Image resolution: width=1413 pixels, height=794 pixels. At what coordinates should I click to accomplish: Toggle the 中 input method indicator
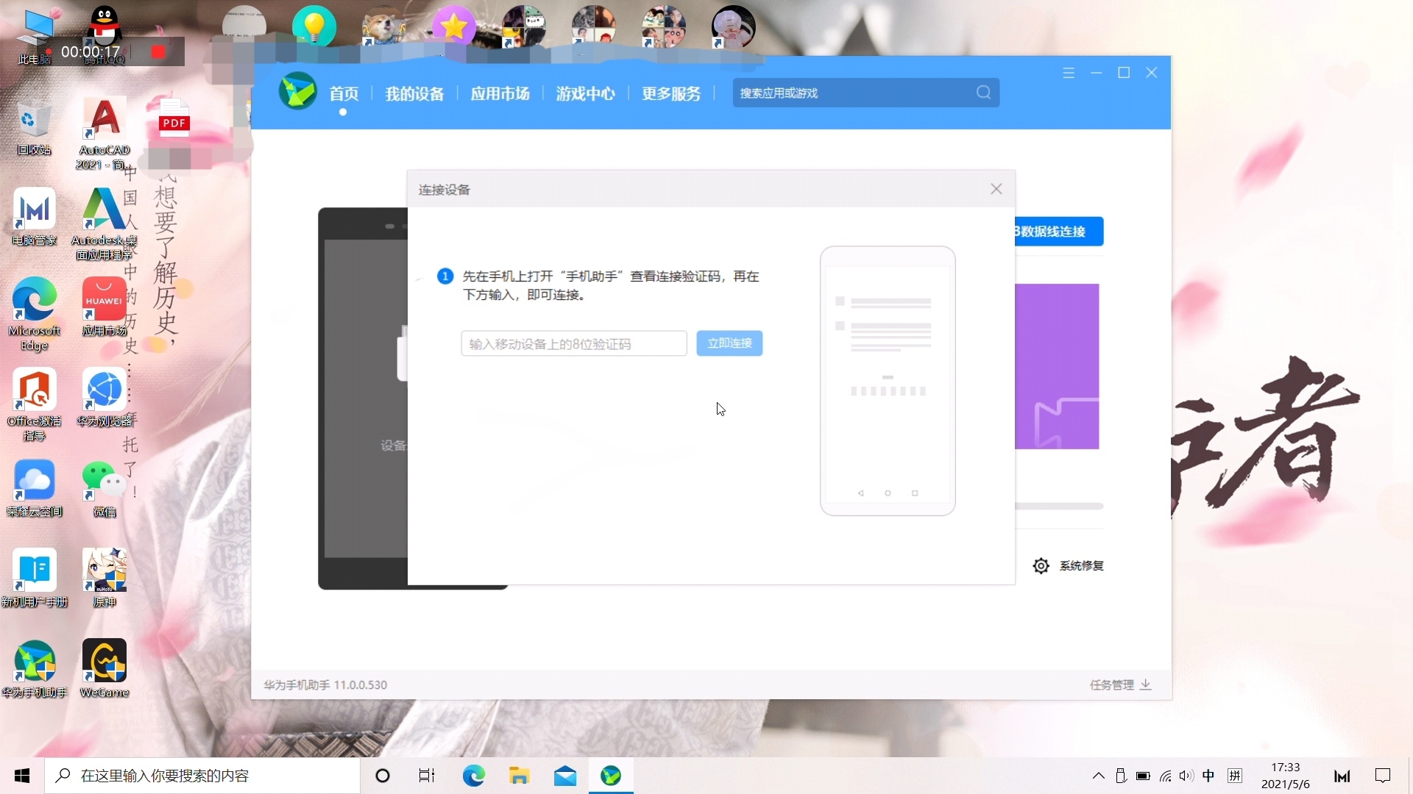(x=1208, y=776)
